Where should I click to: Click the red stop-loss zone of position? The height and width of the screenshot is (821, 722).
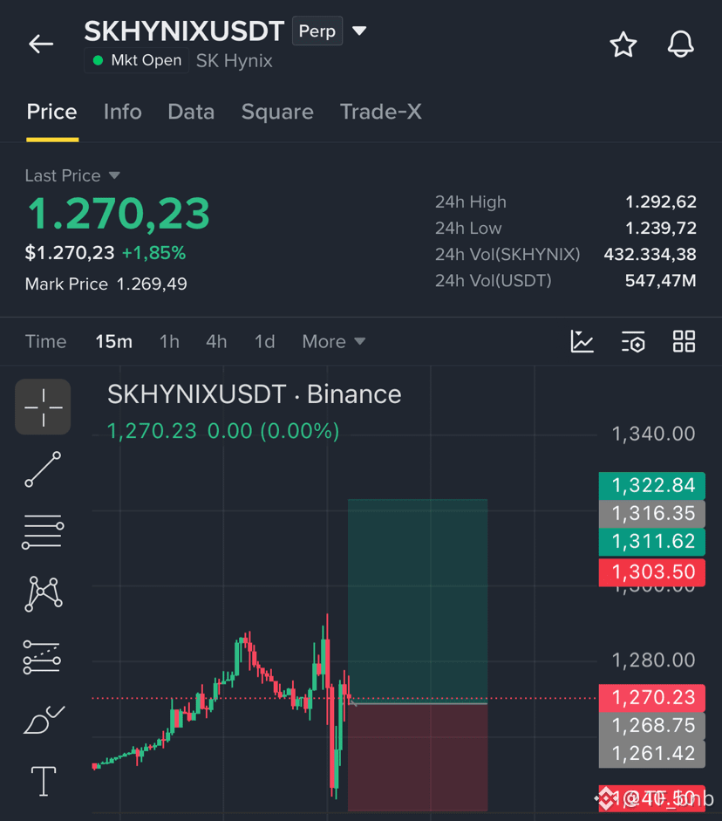point(418,757)
